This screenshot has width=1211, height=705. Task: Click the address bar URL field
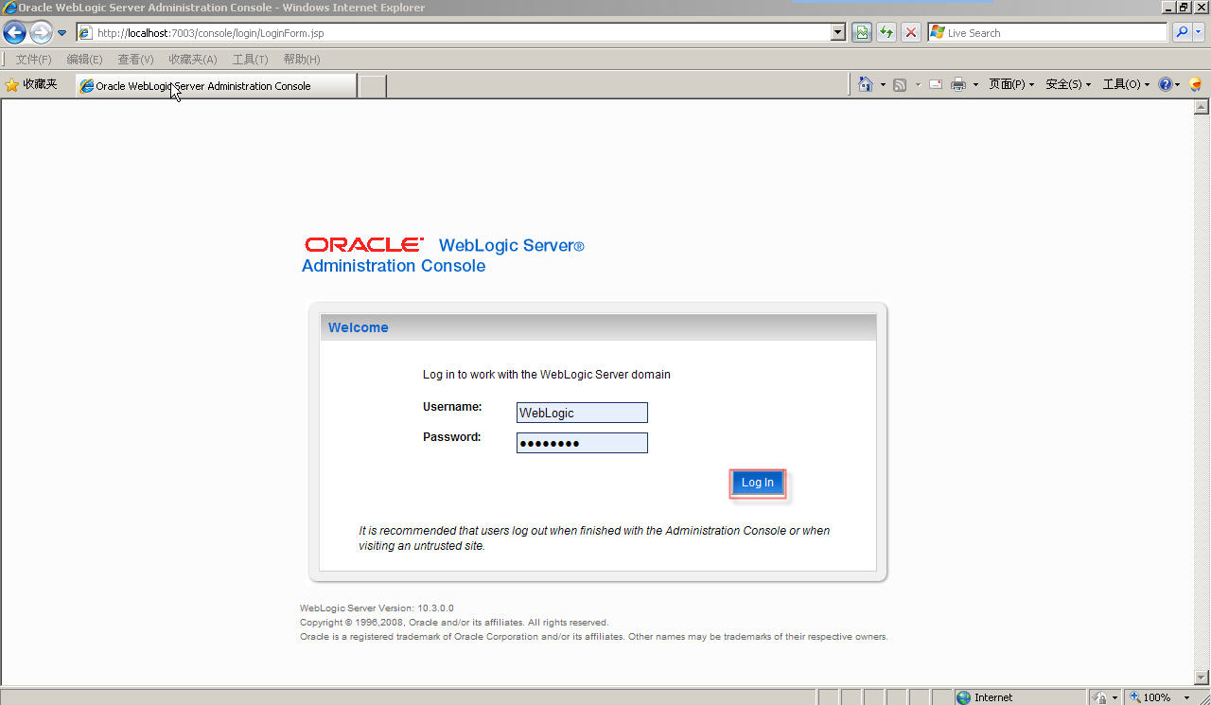point(453,33)
